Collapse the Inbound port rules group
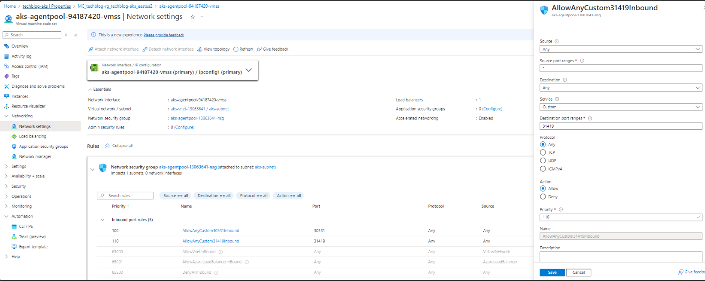The image size is (705, 281). coord(102,220)
